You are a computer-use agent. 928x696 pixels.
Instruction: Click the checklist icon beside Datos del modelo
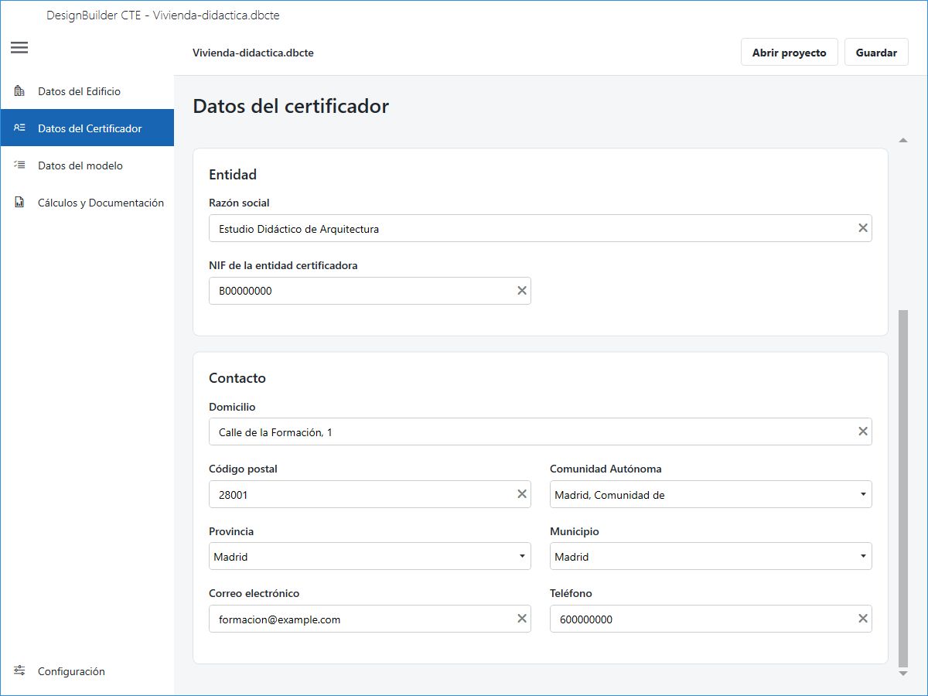tap(19, 165)
